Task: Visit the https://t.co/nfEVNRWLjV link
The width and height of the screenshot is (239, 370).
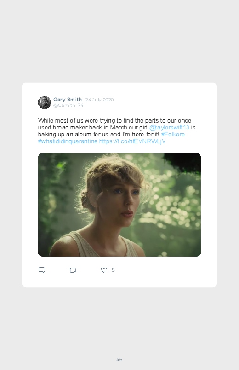Action: point(132,141)
